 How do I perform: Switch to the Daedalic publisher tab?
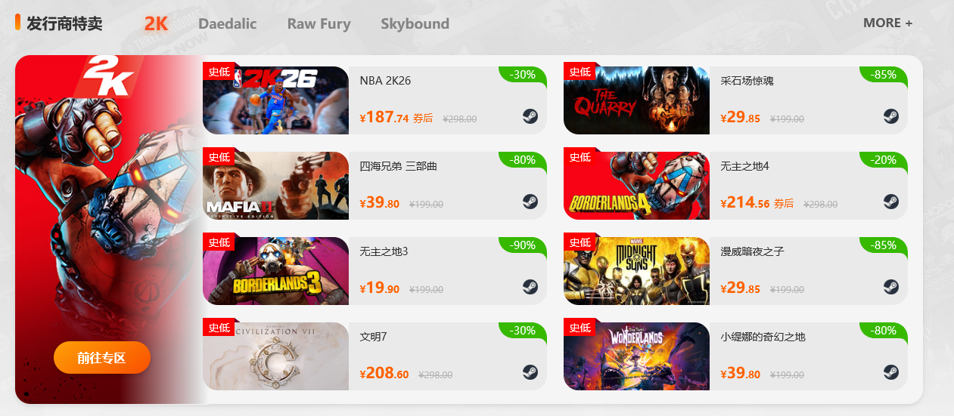pyautogui.click(x=227, y=24)
